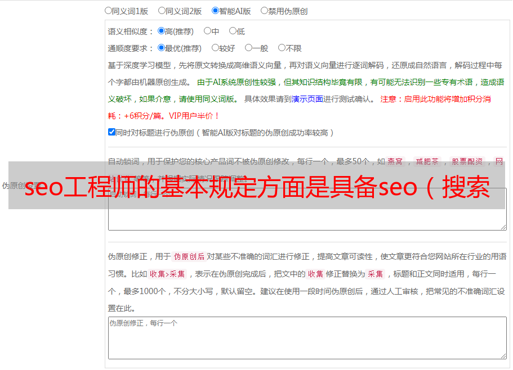Set 通顺度要求 to 一般
Viewport: 513px width, 370px height.
248,48
